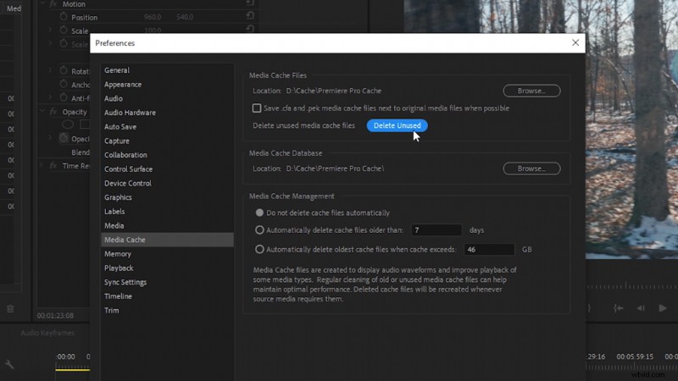
Task: Click the Position stopwatch icon in Effect Controls
Action: click(x=64, y=17)
